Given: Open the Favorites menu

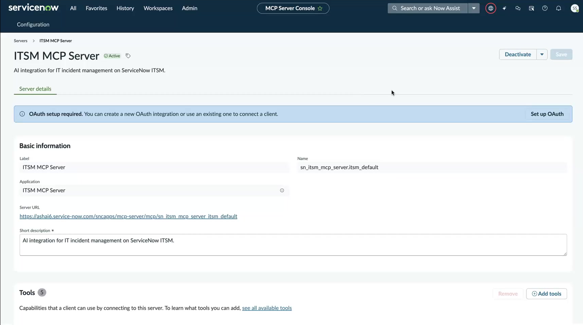Looking at the screenshot, I should [x=96, y=8].
